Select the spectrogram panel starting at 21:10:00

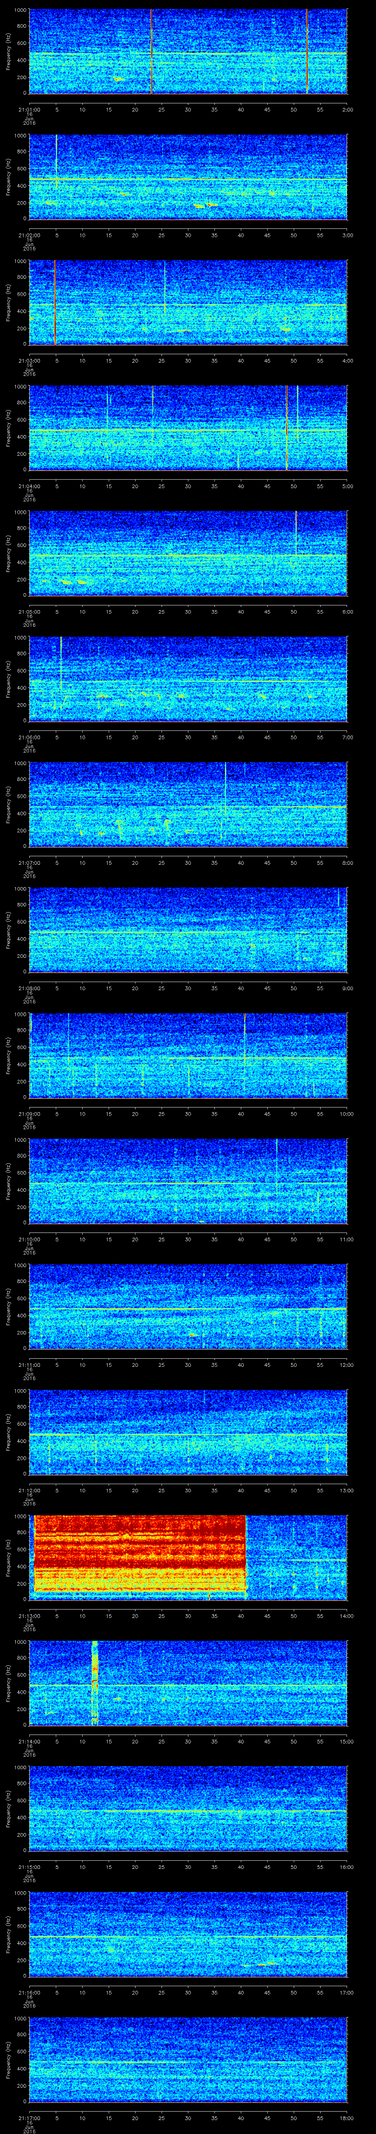pyautogui.click(x=188, y=1181)
